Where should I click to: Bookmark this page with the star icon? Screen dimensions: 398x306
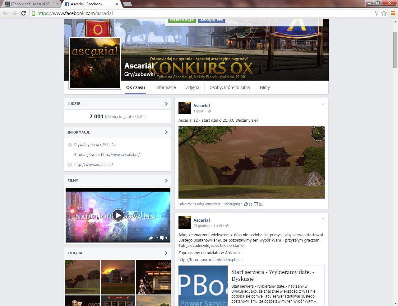pyautogui.click(x=384, y=13)
